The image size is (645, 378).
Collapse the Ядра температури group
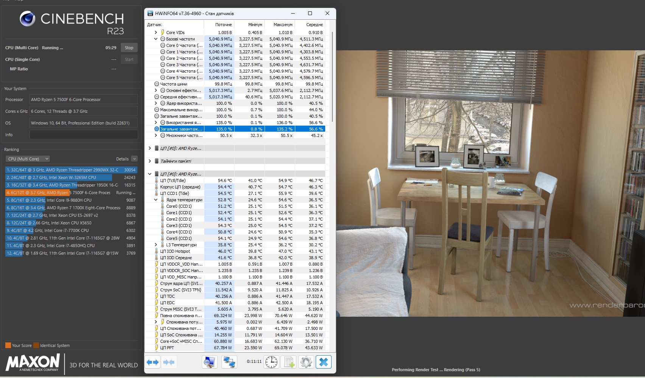(156, 200)
